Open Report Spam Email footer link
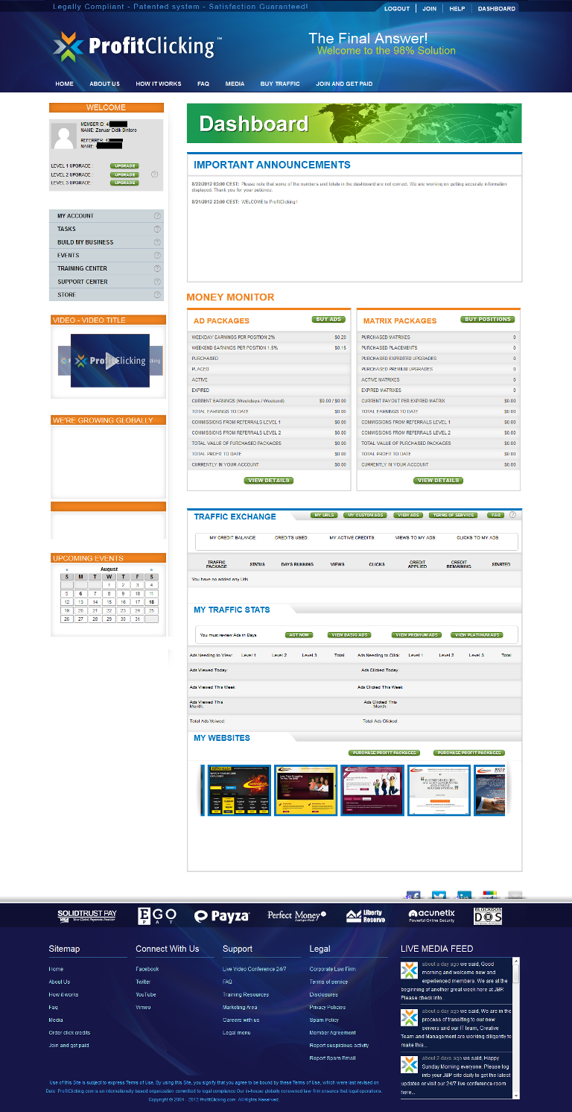Viewport: 572px width, 1112px height. 332,1058
